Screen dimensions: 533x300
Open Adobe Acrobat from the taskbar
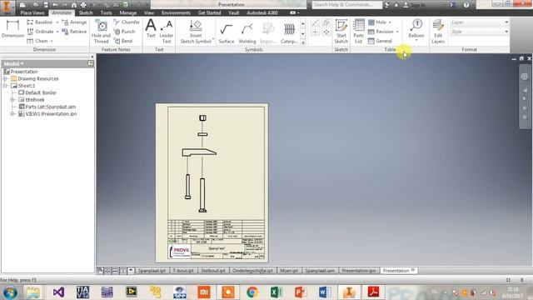click(373, 292)
